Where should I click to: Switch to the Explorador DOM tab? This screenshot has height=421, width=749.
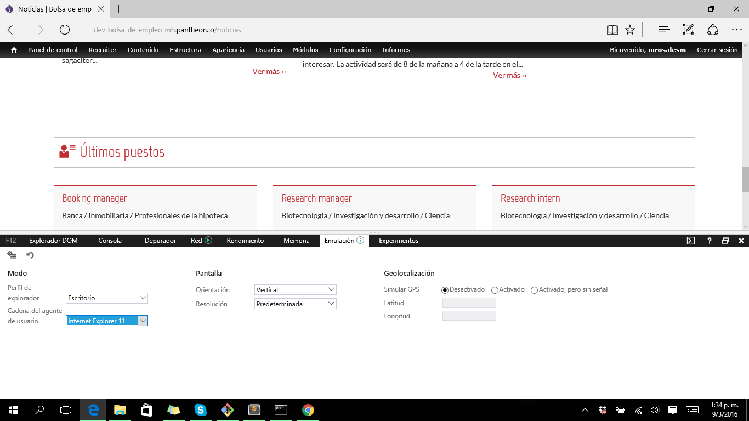(x=53, y=241)
